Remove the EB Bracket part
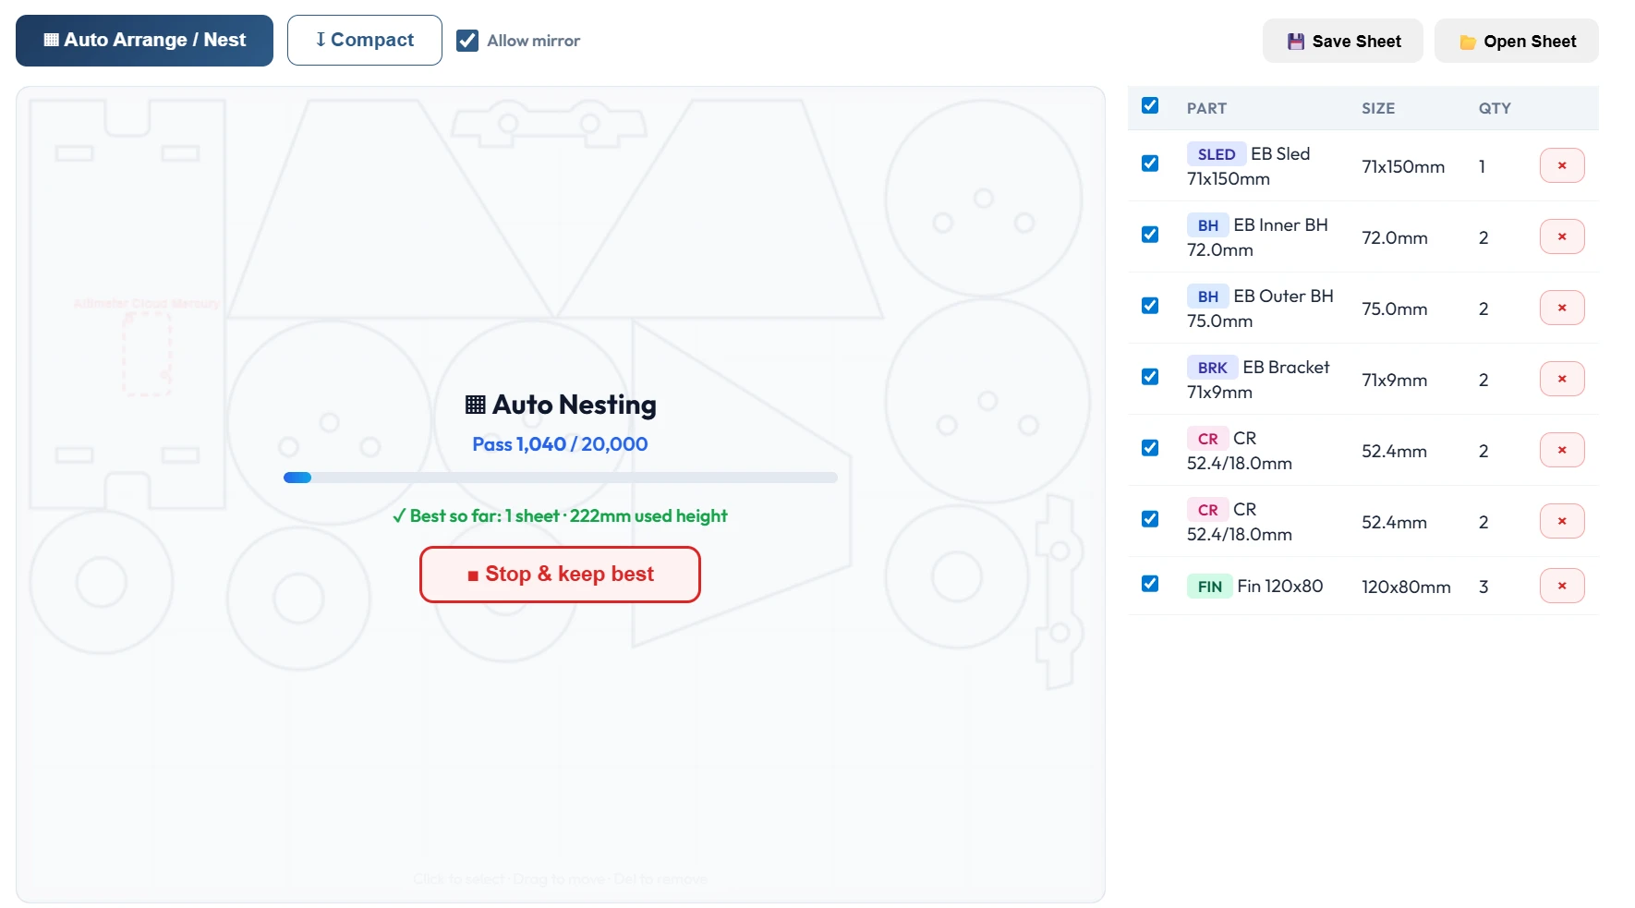 [x=1561, y=379]
